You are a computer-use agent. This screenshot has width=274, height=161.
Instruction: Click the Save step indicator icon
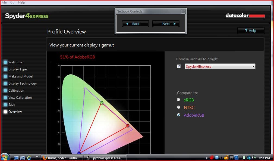click(x=5, y=105)
